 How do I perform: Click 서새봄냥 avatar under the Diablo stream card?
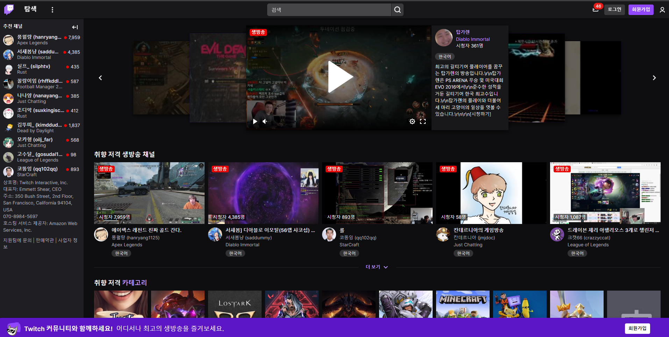pyautogui.click(x=215, y=234)
